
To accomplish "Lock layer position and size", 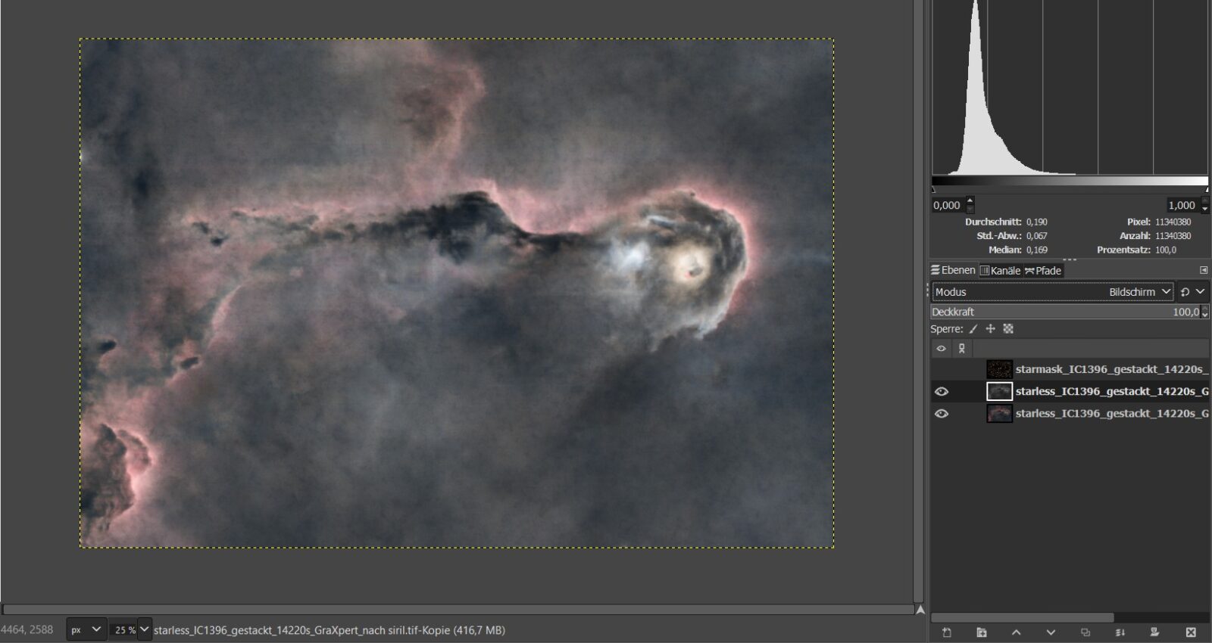I will click(990, 329).
